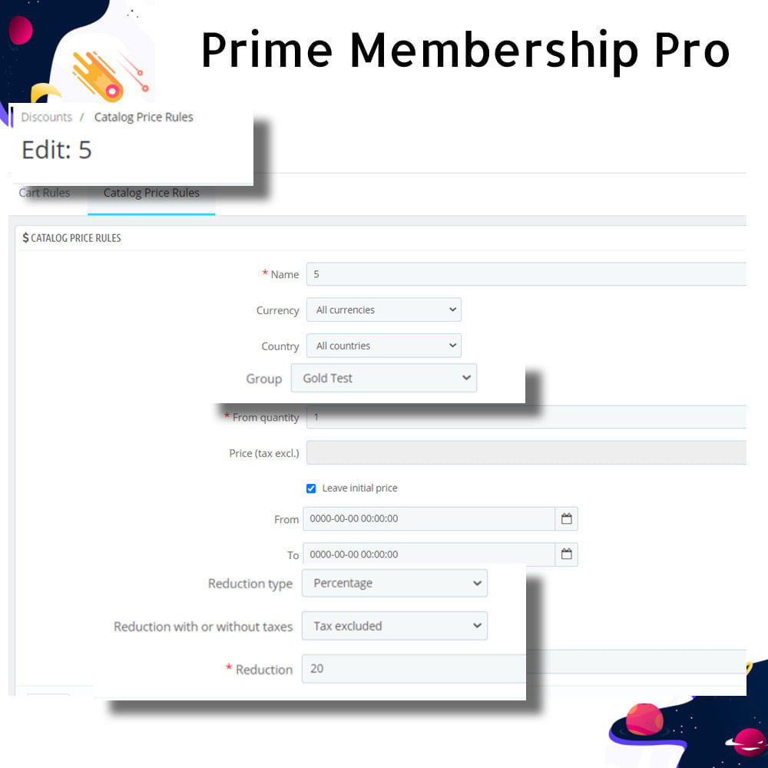The image size is (768, 768).
Task: Click the To date text field
Action: 429,554
